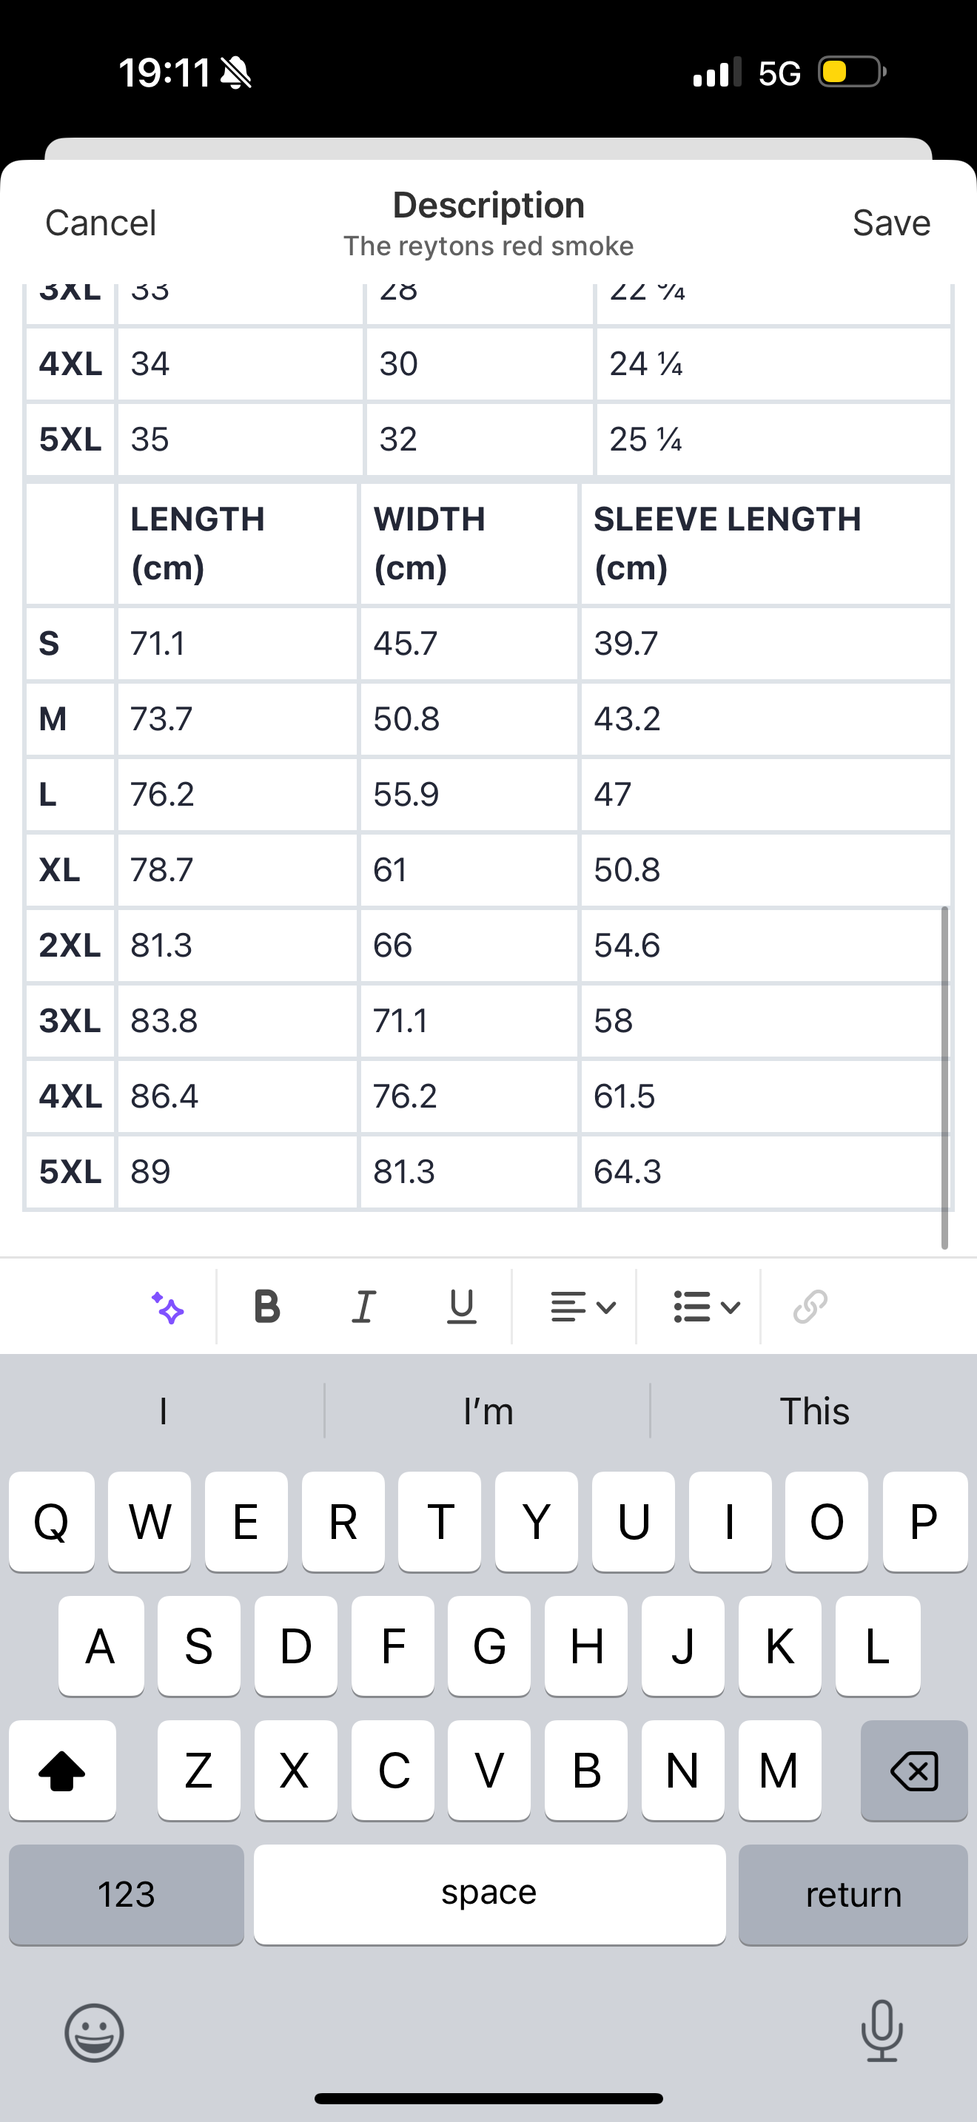
Task: Cancel editing the description
Action: (101, 223)
